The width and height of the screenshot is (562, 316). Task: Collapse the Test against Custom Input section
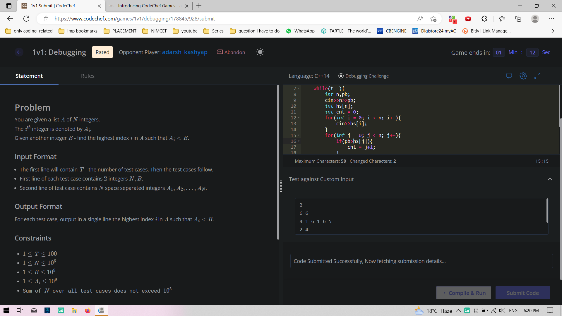pyautogui.click(x=550, y=179)
